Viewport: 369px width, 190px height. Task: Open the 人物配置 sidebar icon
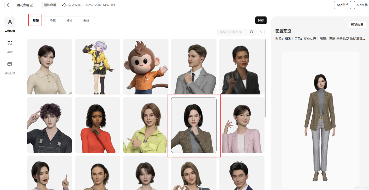(10, 22)
